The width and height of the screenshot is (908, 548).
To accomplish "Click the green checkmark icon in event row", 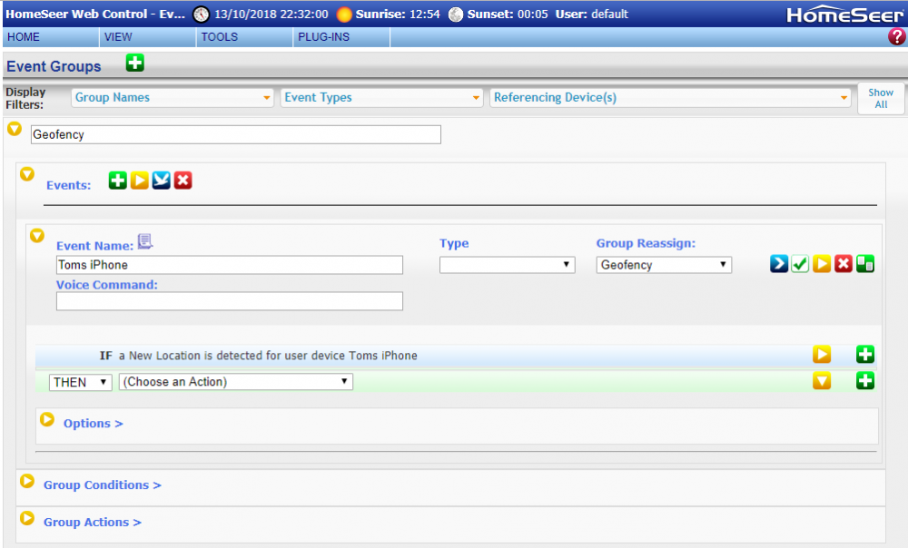I will (x=800, y=264).
